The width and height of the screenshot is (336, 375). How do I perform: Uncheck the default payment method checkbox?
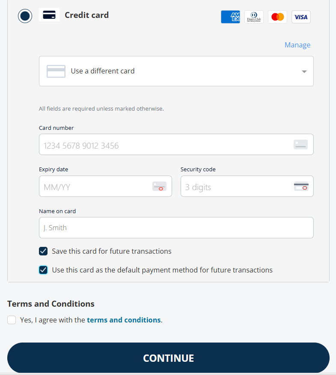tap(43, 270)
